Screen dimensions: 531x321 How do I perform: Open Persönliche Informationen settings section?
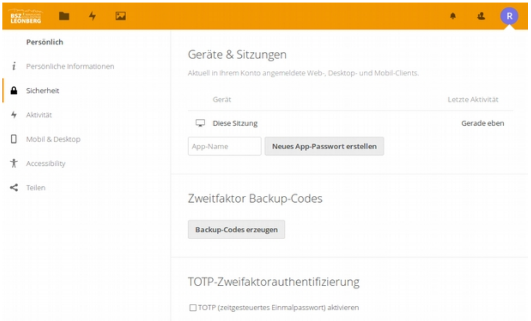[x=70, y=67]
